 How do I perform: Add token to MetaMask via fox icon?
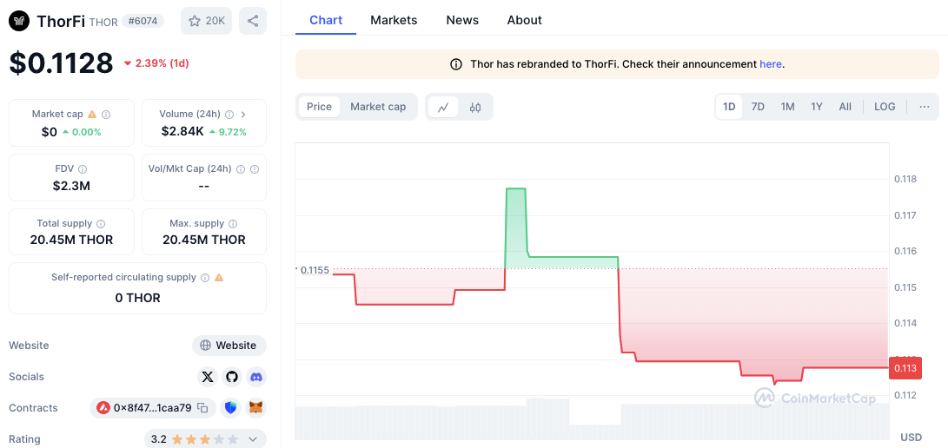coord(255,408)
